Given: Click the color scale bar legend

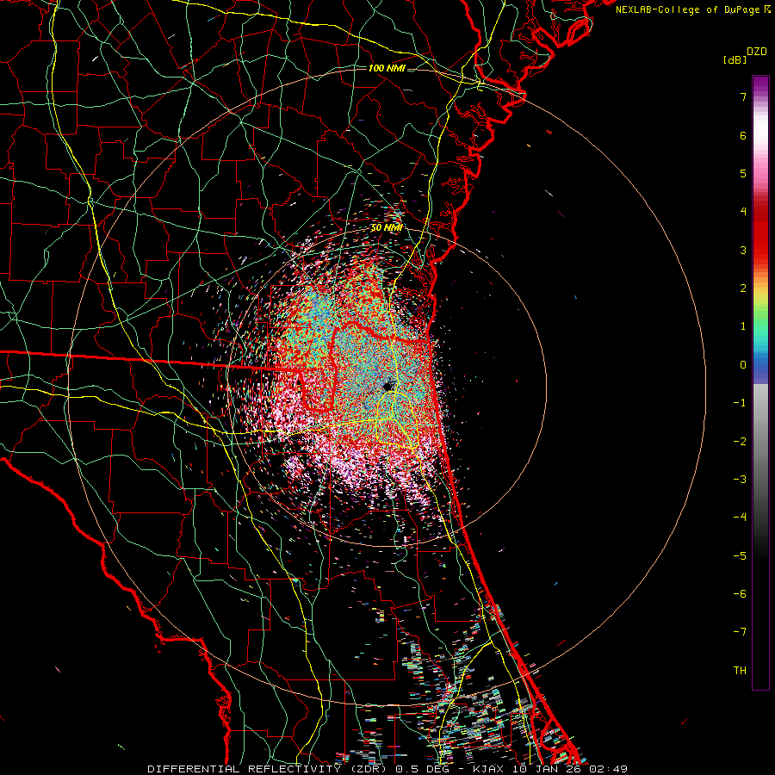Looking at the screenshot, I should pyautogui.click(x=760, y=382).
